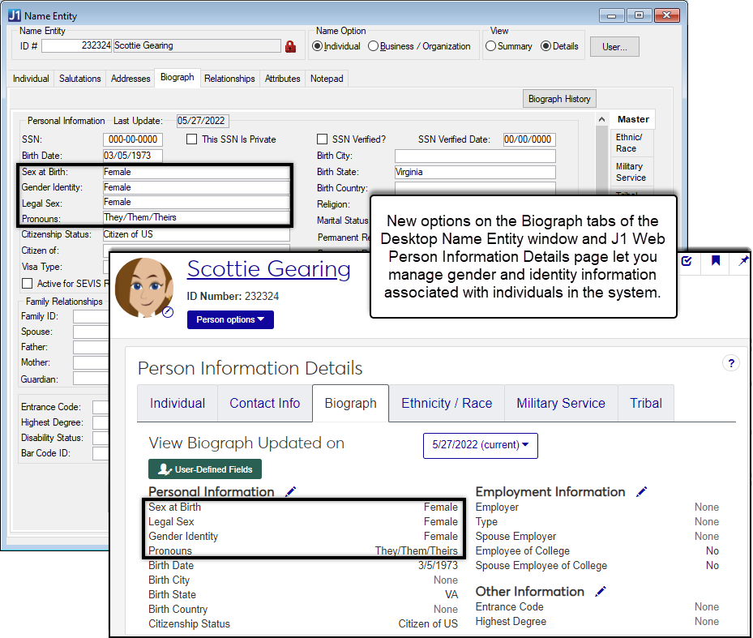This screenshot has height=638, width=753.
Task: Click the scrollbar up arrow in the Biograph panel
Action: pyautogui.click(x=601, y=120)
